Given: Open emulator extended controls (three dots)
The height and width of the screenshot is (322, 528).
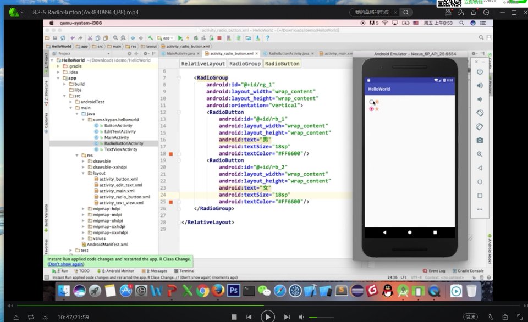Looking at the screenshot, I should (x=480, y=209).
